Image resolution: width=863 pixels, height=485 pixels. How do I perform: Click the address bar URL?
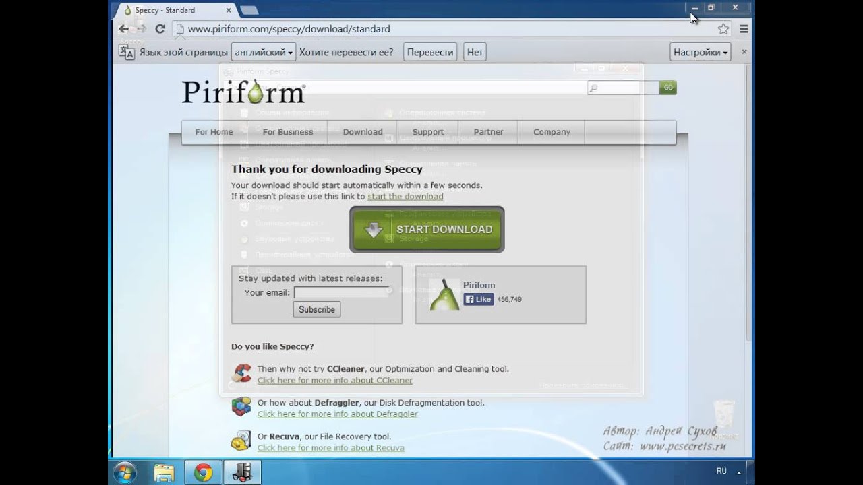[x=289, y=29]
